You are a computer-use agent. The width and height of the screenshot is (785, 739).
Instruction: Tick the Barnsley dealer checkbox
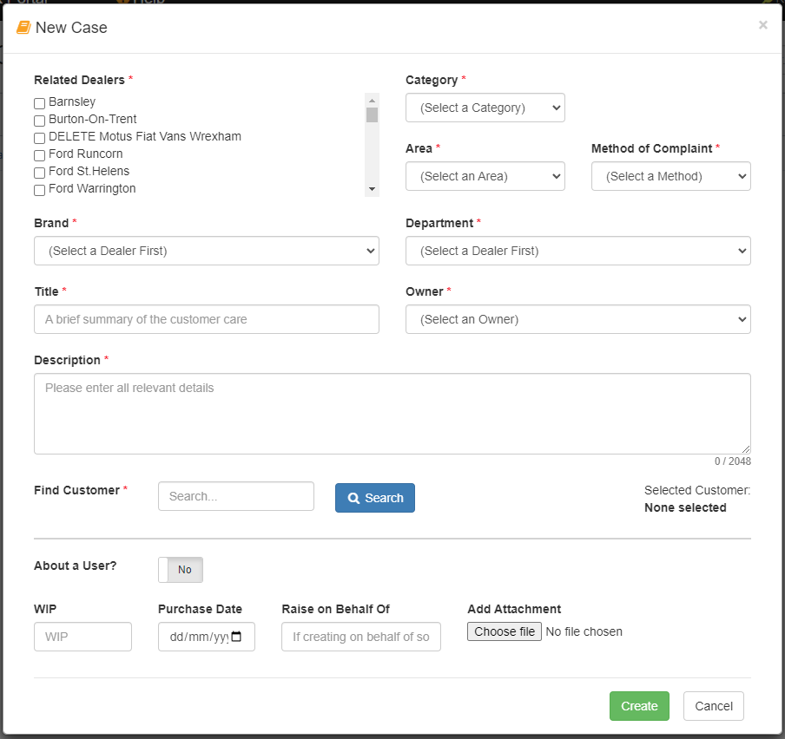(x=40, y=103)
